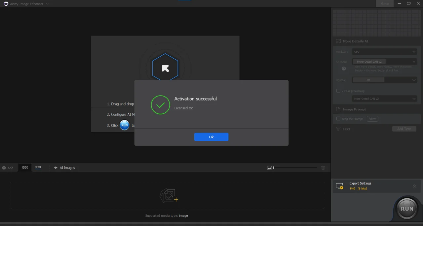This screenshot has height=253, width=423.
Task: Open the Upscale x2 dropdown
Action: (385, 80)
